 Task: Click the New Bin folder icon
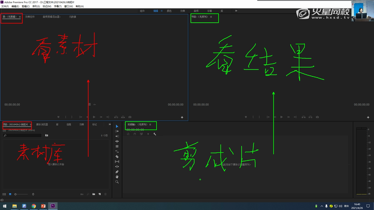pos(93,194)
